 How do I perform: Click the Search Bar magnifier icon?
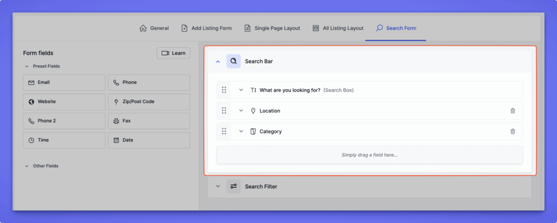(233, 61)
